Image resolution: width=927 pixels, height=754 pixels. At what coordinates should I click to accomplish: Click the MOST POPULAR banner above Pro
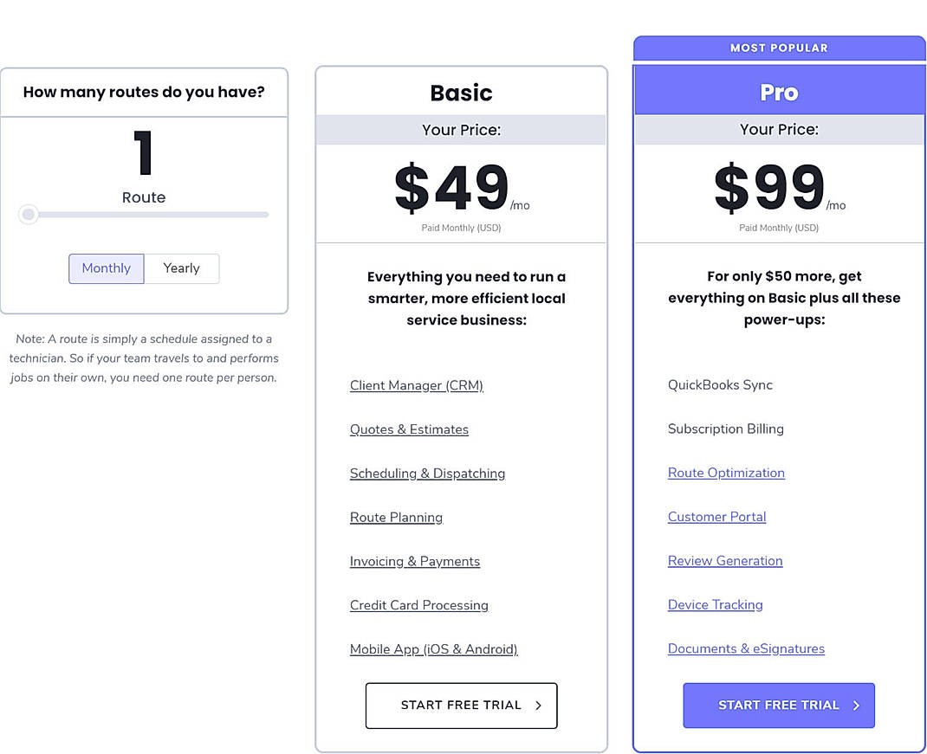point(778,48)
